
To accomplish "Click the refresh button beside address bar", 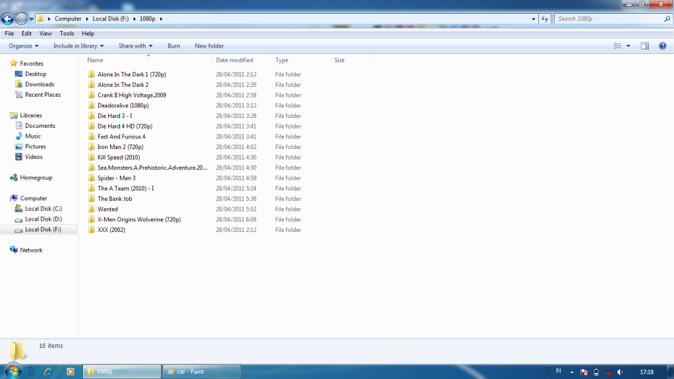I will tap(545, 19).
